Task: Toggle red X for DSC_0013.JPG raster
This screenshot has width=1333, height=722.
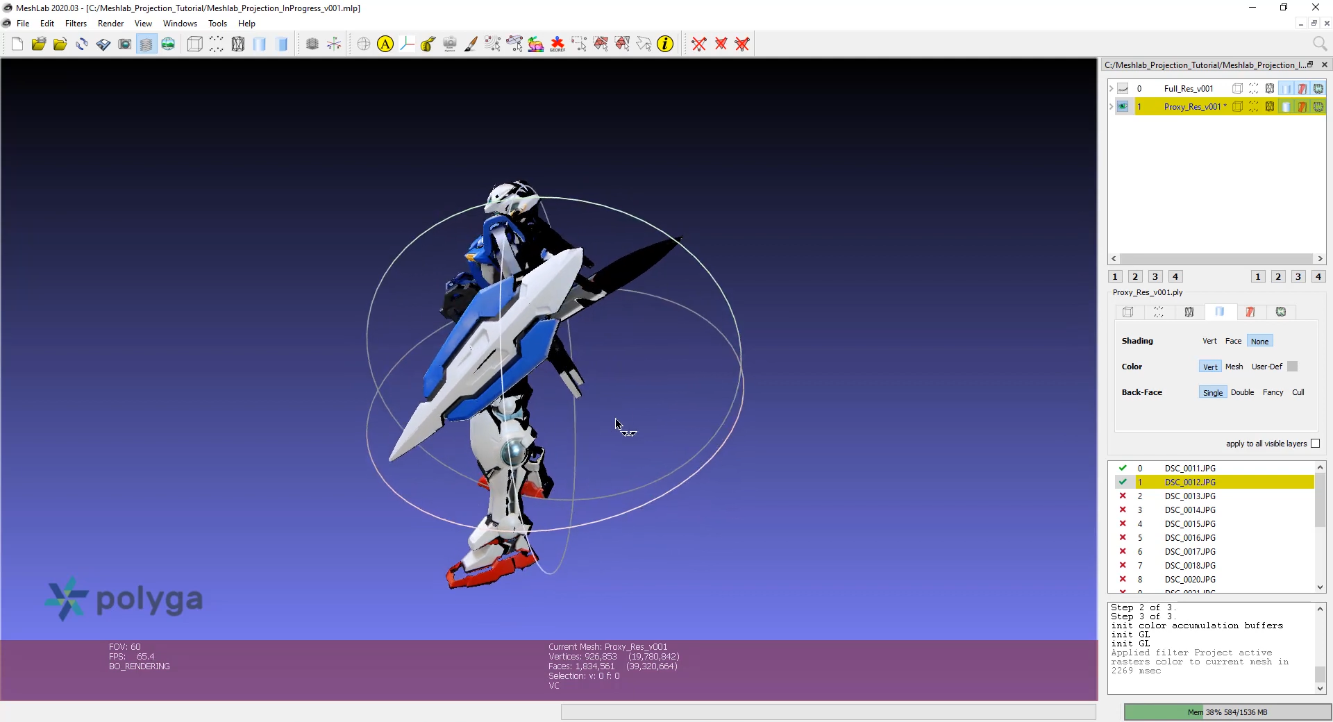Action: 1123,496
